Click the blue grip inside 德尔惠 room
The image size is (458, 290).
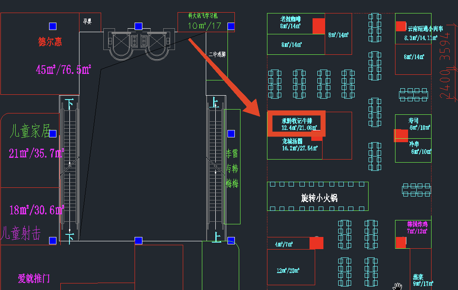coord(53,26)
